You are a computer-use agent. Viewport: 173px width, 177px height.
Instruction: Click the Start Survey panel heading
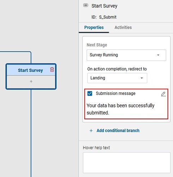(x=105, y=6)
